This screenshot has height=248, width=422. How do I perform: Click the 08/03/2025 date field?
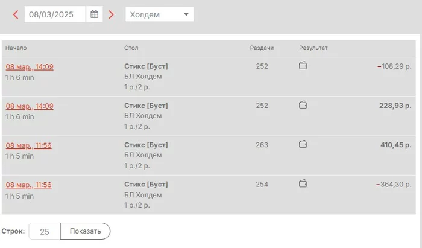point(55,14)
